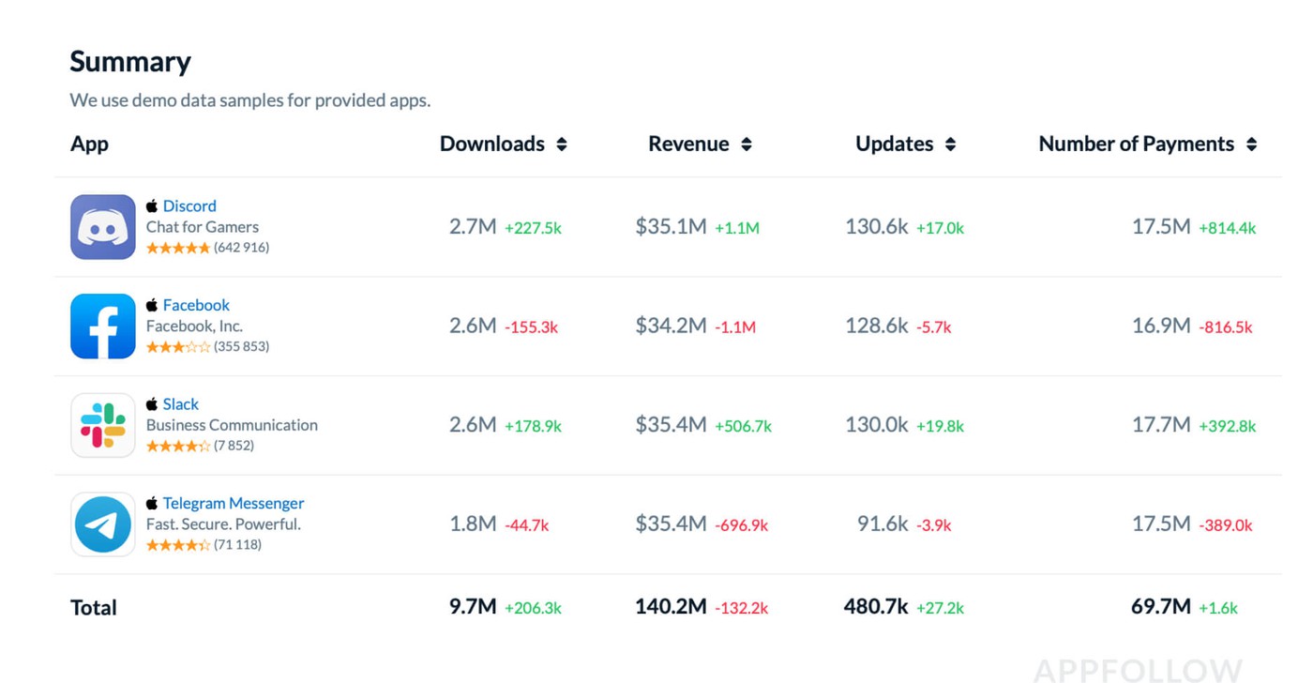Viewport: 1313px width, 683px height.
Task: Open the Telegram Messenger link
Action: point(234,503)
